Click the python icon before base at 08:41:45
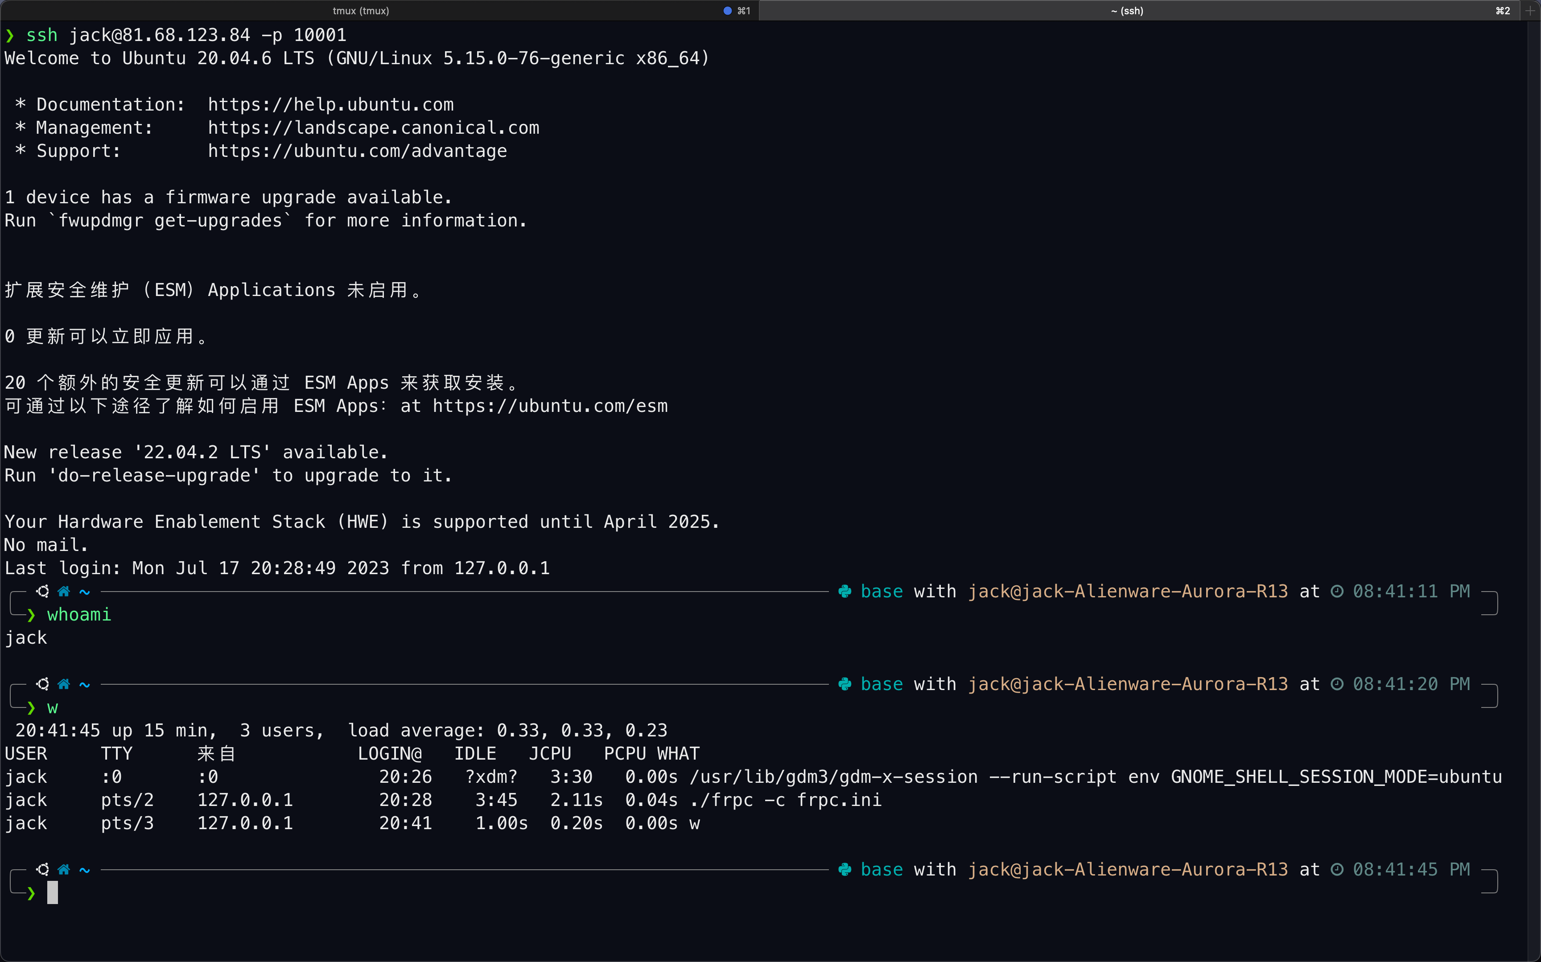1541x962 pixels. coord(845,869)
